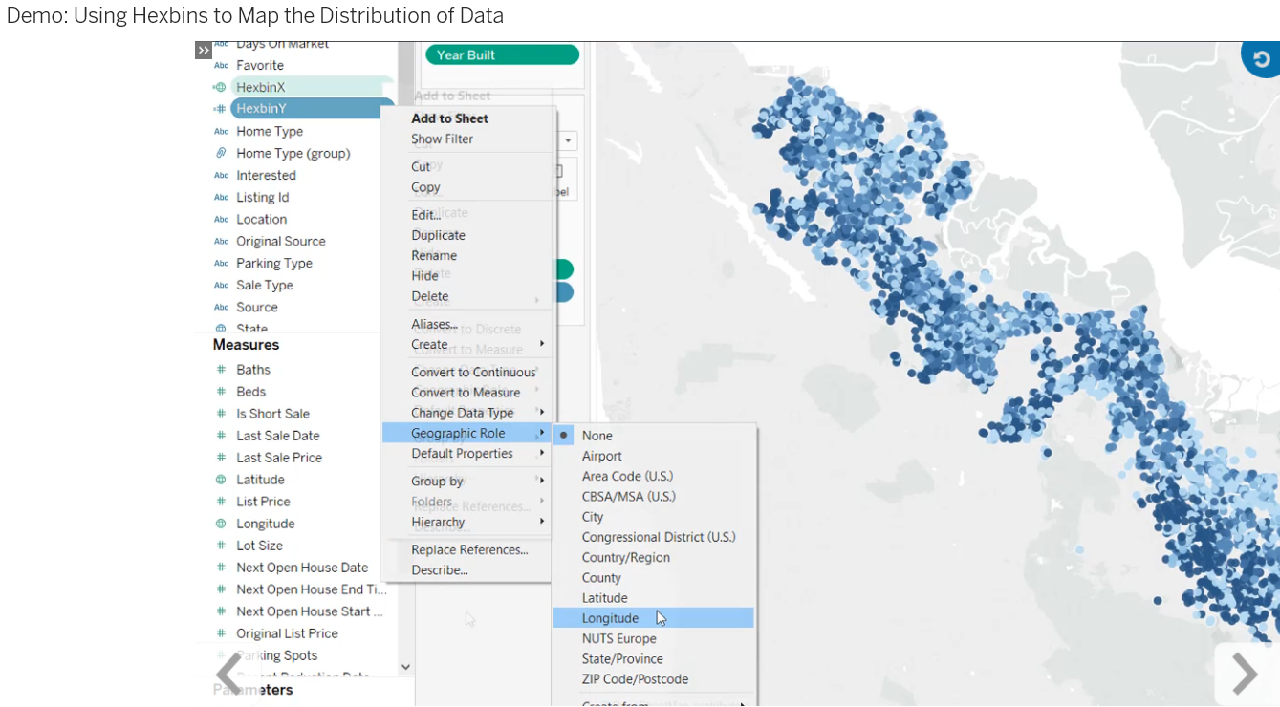
Task: Select the HexbinX field
Action: click(313, 87)
